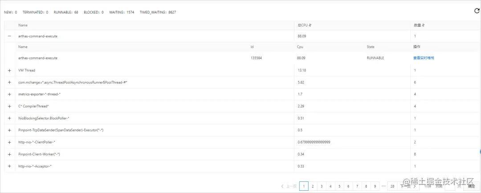481x193 pixels.
Task: Confirm page jump with 确定 button
Action: (472, 186)
